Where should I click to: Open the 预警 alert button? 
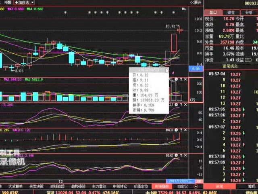click(8, 2)
